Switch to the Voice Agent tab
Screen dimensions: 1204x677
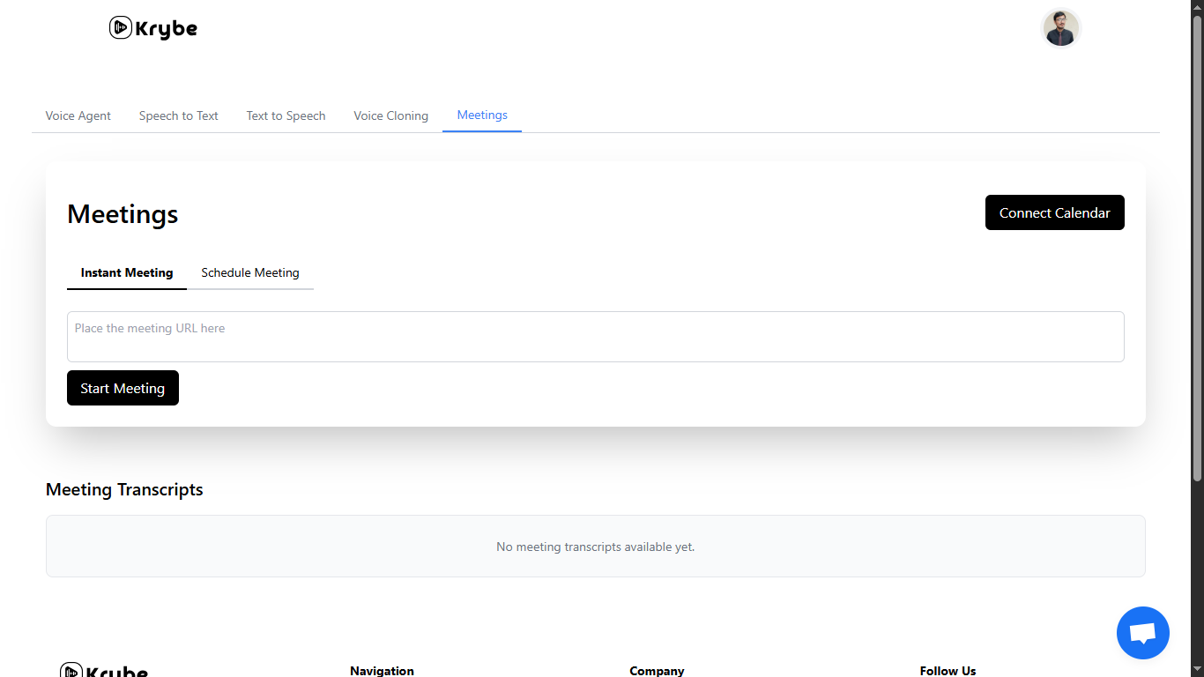(x=78, y=115)
